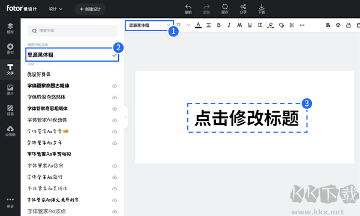Choose font 优设好身体

pos(39,74)
